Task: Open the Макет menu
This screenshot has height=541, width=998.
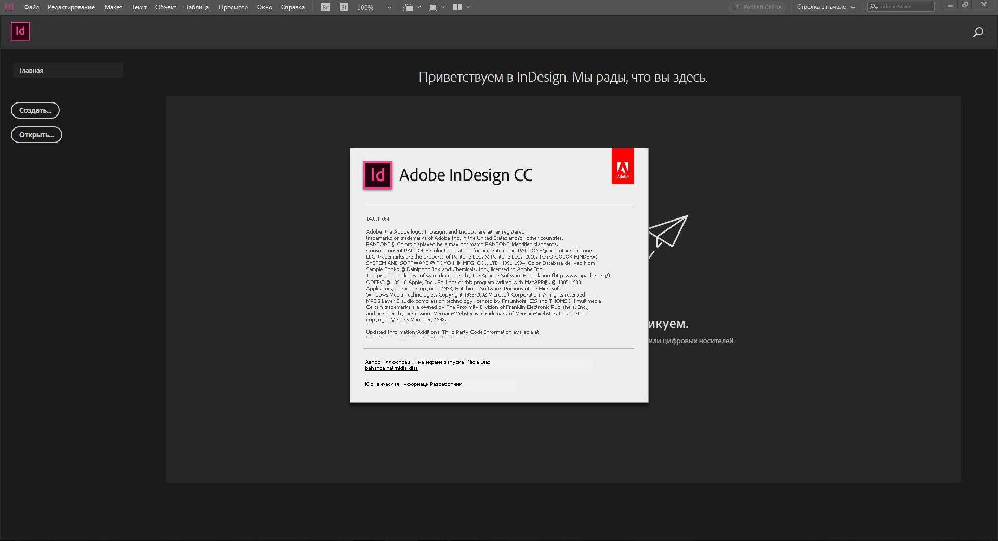Action: pyautogui.click(x=113, y=7)
